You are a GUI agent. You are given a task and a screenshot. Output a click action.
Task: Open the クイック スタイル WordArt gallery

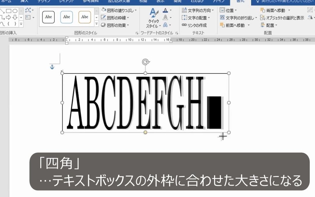click(x=154, y=18)
